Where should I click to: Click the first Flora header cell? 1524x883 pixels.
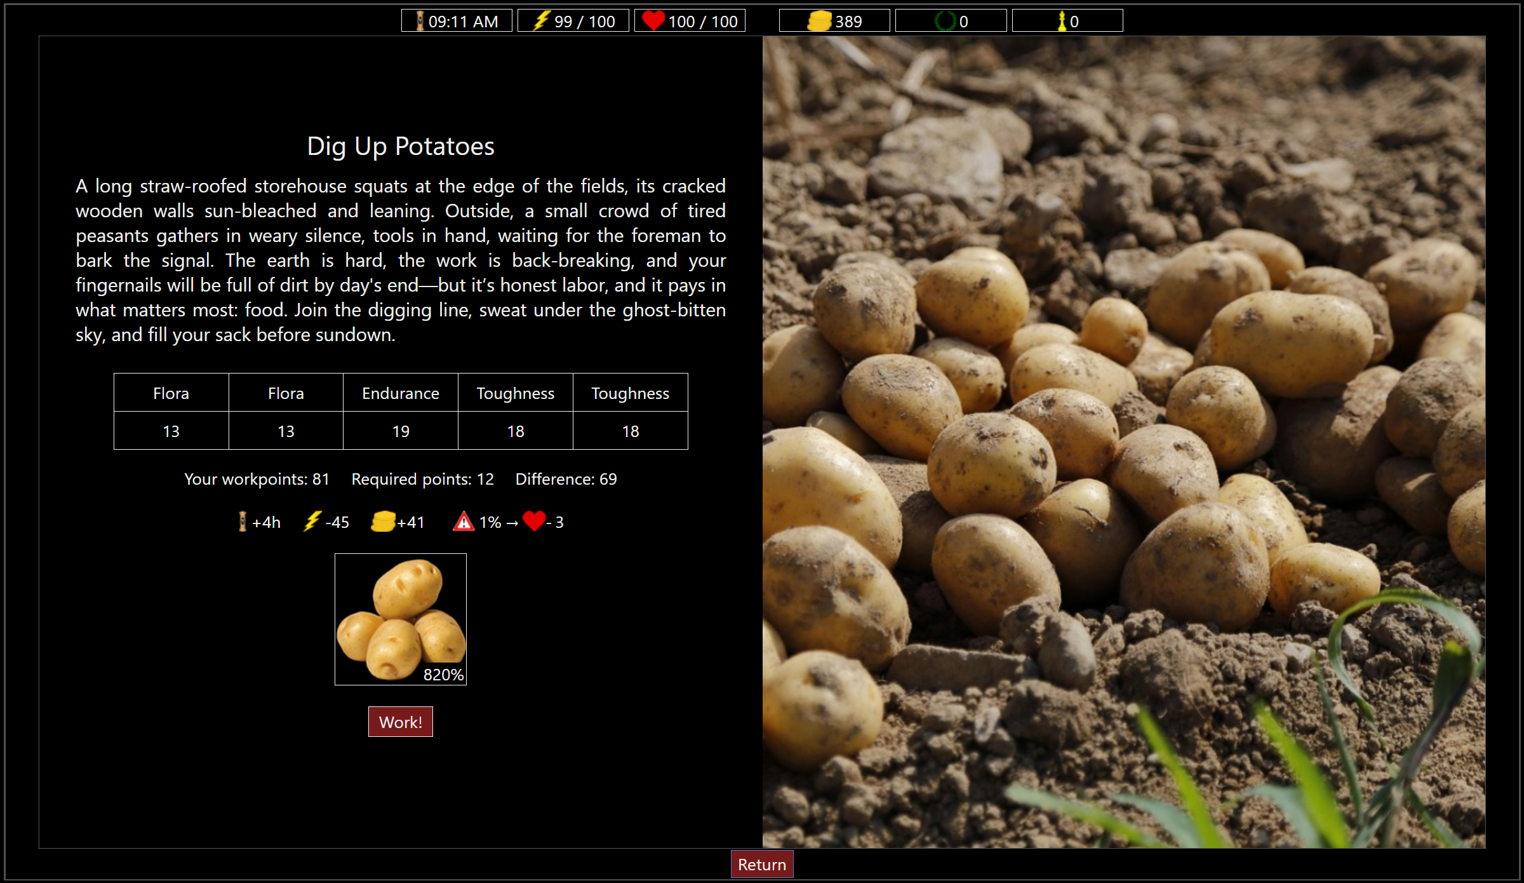(171, 393)
